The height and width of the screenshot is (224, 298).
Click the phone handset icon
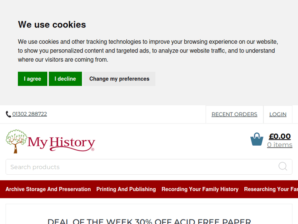(x=8, y=114)
